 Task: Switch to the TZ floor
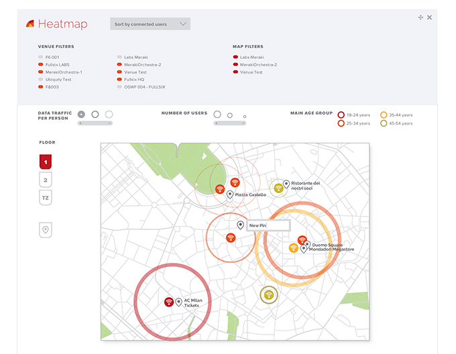(46, 198)
